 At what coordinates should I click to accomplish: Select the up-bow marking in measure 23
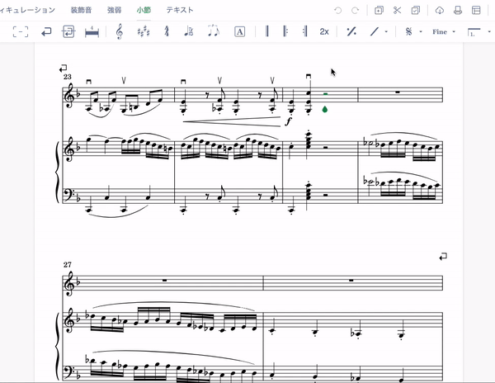(x=124, y=80)
